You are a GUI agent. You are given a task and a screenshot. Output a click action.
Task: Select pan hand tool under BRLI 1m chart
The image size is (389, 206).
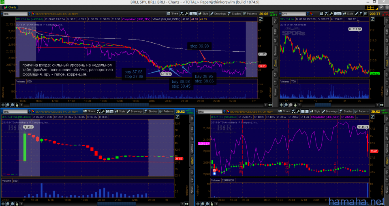click(17, 105)
